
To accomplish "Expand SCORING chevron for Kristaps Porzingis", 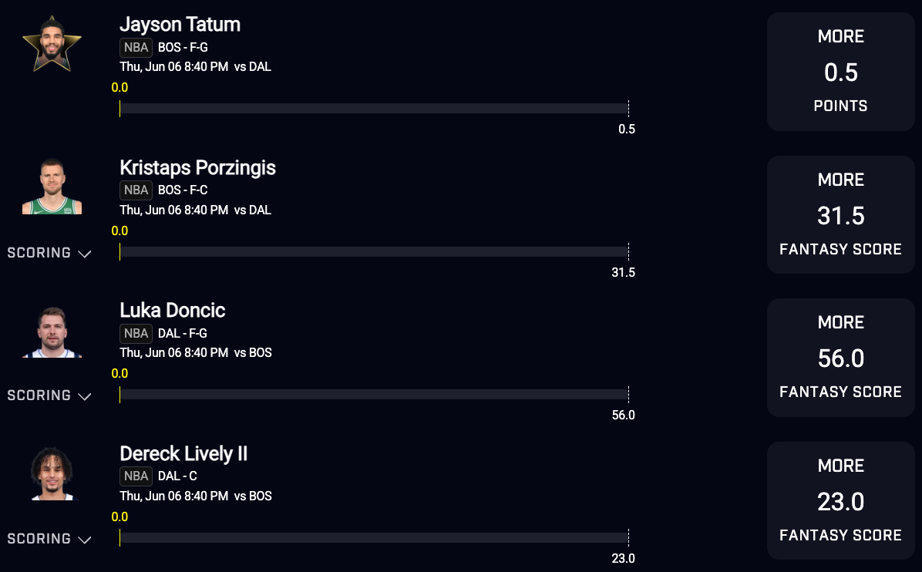I will pyautogui.click(x=49, y=253).
